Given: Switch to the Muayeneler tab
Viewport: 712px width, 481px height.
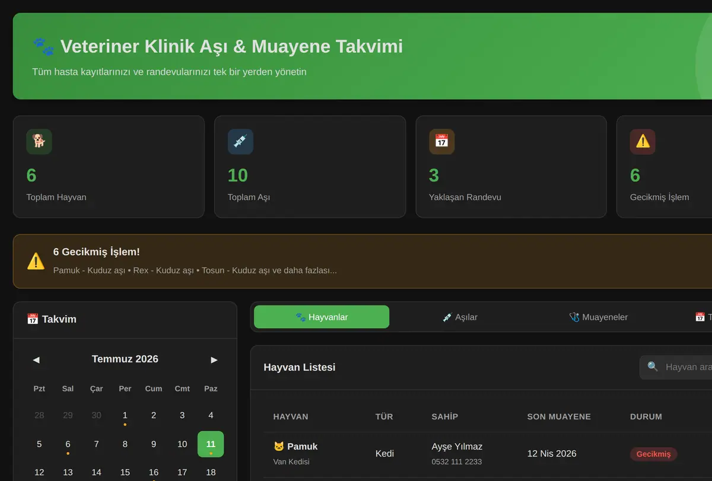Looking at the screenshot, I should (x=598, y=317).
